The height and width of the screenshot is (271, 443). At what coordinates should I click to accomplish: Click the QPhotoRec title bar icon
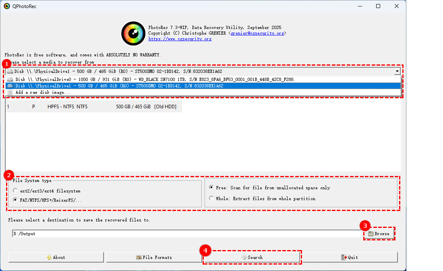(6, 6)
